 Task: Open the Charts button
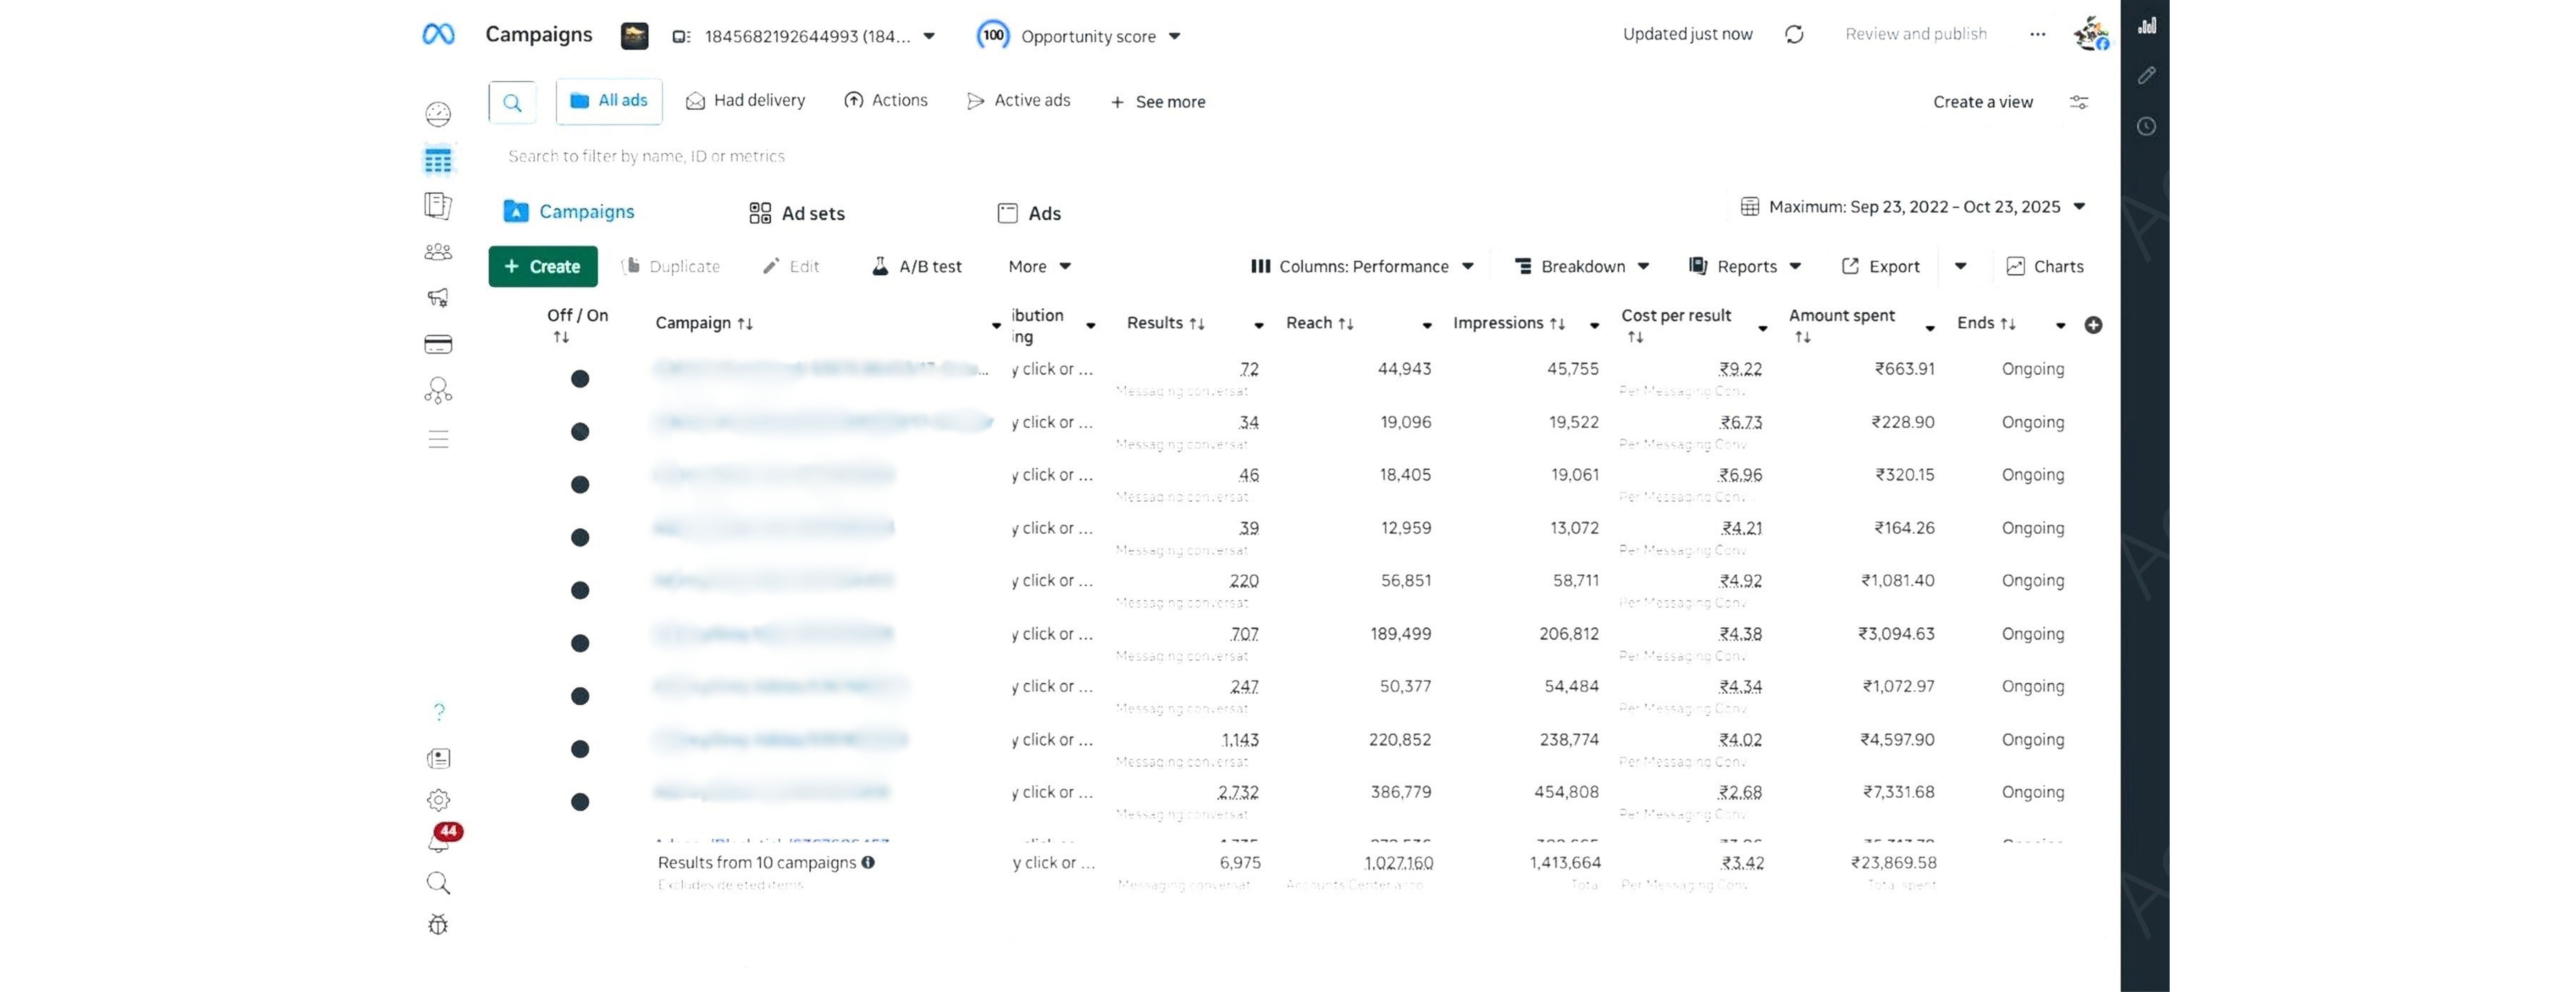(2045, 267)
